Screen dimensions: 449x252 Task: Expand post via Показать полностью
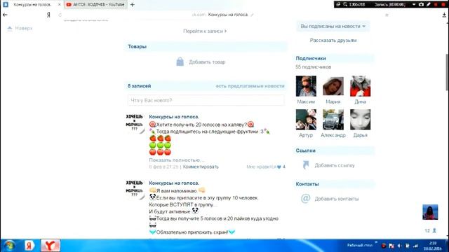tap(176, 160)
